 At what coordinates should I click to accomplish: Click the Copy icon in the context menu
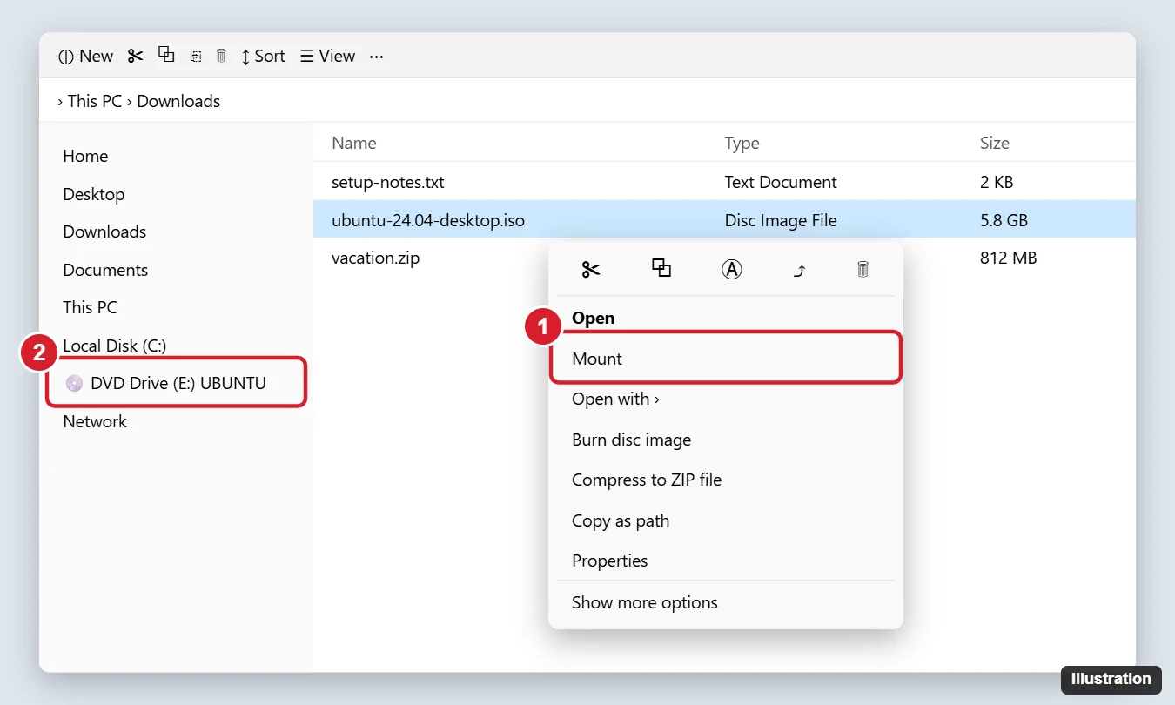point(661,268)
